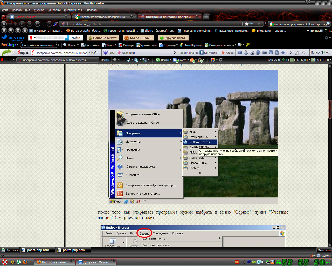Click the house icon in the Yandex bar
The image size is (332, 266).
[252, 52]
